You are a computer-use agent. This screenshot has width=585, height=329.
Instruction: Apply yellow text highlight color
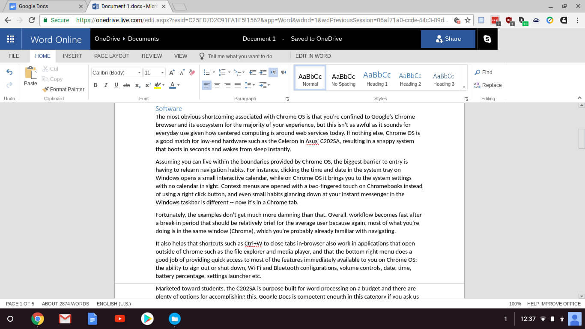[158, 85]
